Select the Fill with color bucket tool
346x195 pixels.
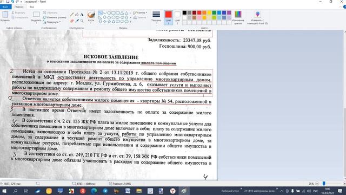[x=77, y=15]
